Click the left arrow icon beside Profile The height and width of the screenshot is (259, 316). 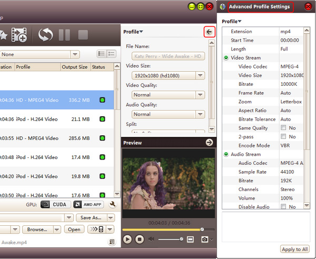point(210,32)
